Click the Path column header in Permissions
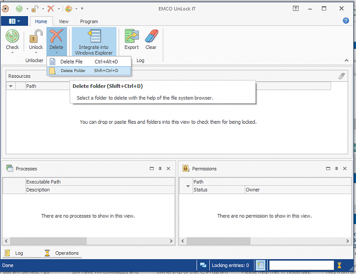 pyautogui.click(x=272, y=182)
